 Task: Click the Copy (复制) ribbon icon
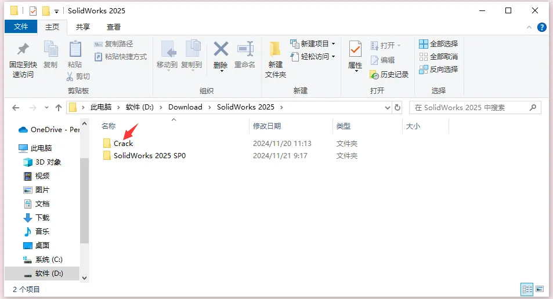50,49
